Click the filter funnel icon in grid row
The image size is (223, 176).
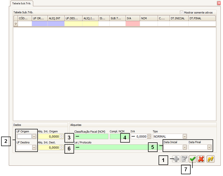point(16,24)
